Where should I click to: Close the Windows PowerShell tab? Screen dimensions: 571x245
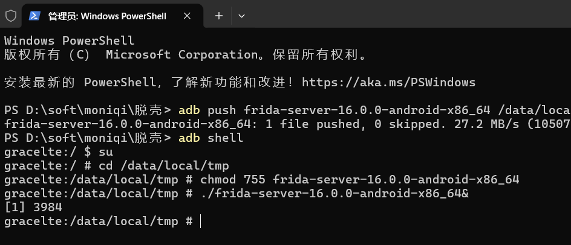pyautogui.click(x=191, y=16)
